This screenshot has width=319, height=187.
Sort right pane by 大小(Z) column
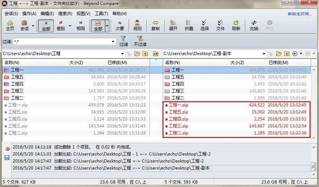point(247,62)
